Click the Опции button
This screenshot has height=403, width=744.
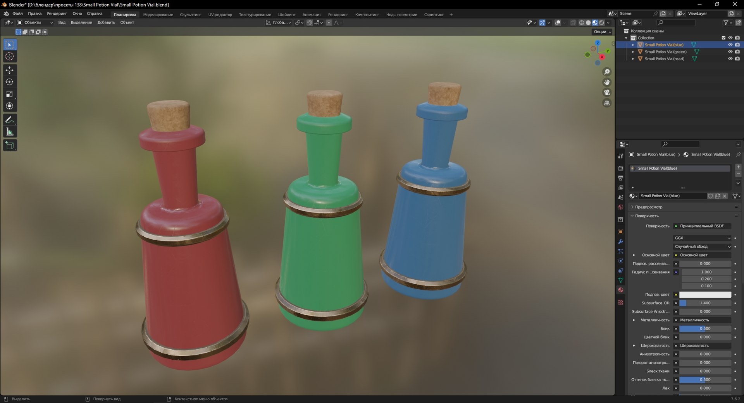point(602,32)
